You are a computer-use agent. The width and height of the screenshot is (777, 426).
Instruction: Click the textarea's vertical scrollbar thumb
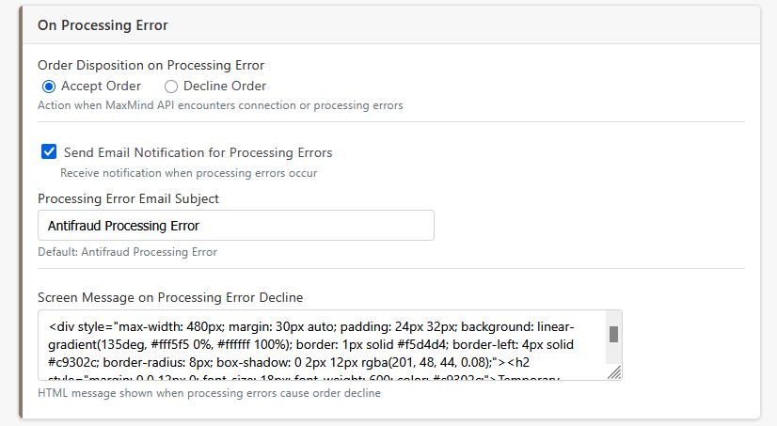tap(613, 334)
